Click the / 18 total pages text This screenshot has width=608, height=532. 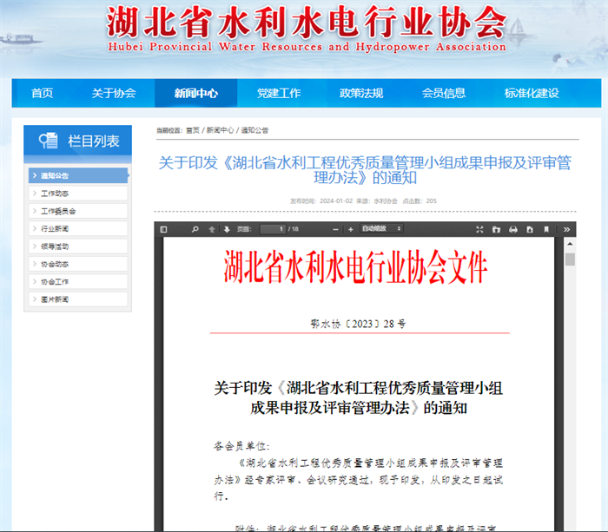pos(294,229)
